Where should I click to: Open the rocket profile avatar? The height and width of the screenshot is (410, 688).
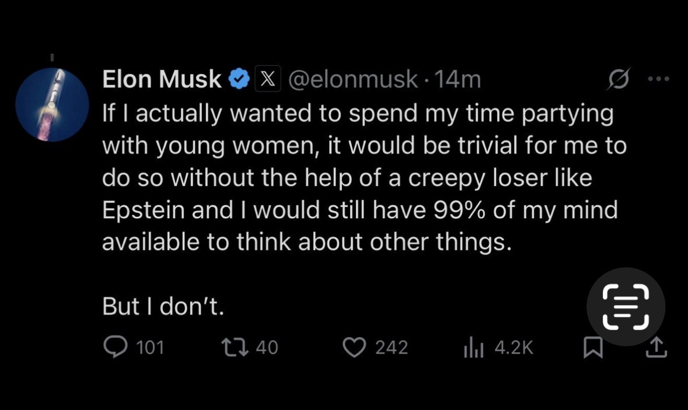(x=52, y=104)
